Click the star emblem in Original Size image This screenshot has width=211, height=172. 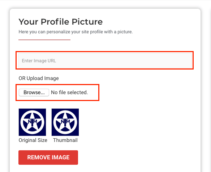(x=32, y=122)
